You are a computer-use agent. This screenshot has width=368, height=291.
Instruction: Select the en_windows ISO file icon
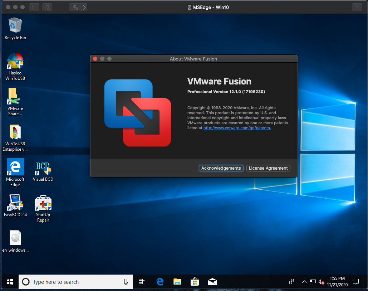[15, 241]
